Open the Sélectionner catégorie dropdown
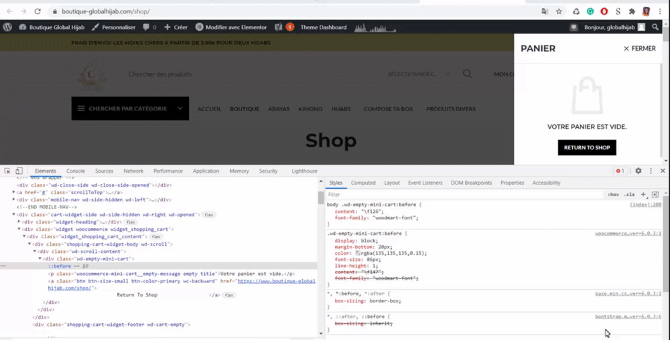 418,74
